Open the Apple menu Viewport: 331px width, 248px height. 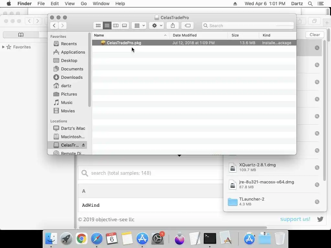(x=9, y=4)
